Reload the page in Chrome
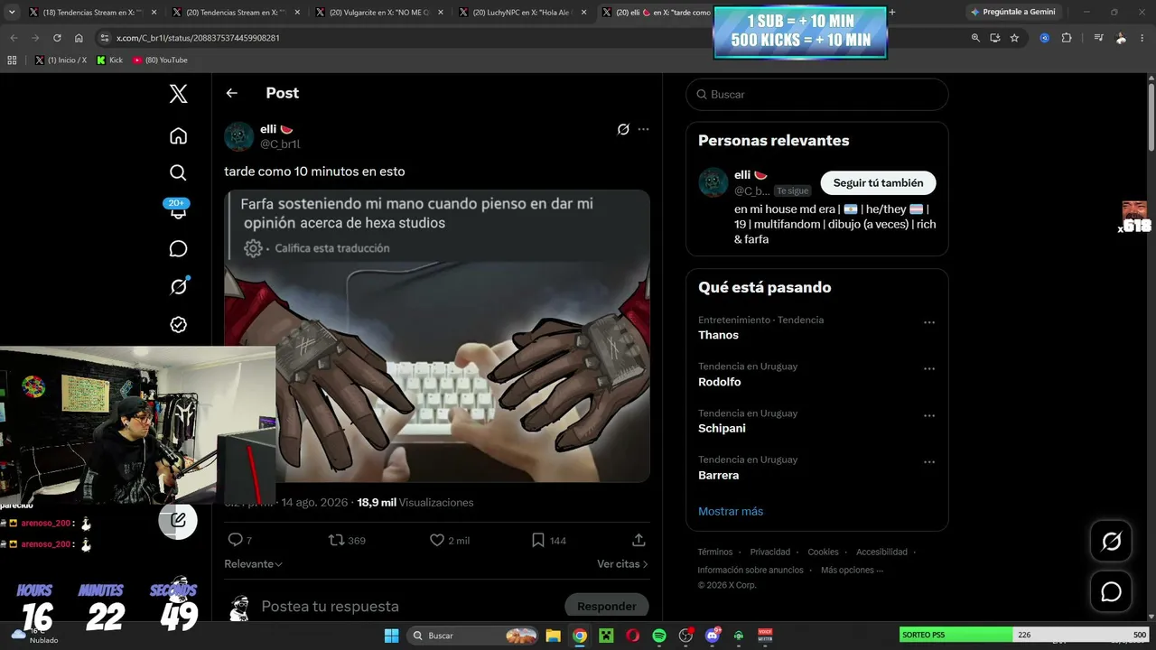This screenshot has width=1156, height=650. [57, 38]
